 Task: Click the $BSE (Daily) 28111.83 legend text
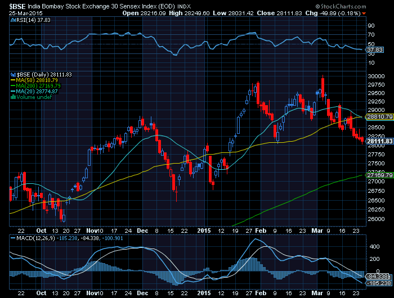(44, 75)
